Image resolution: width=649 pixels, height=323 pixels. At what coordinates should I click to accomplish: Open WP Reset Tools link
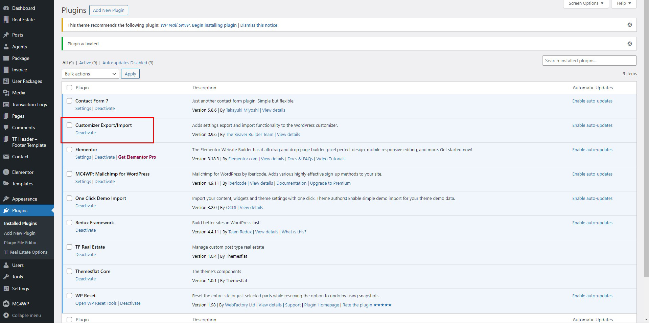coord(96,303)
